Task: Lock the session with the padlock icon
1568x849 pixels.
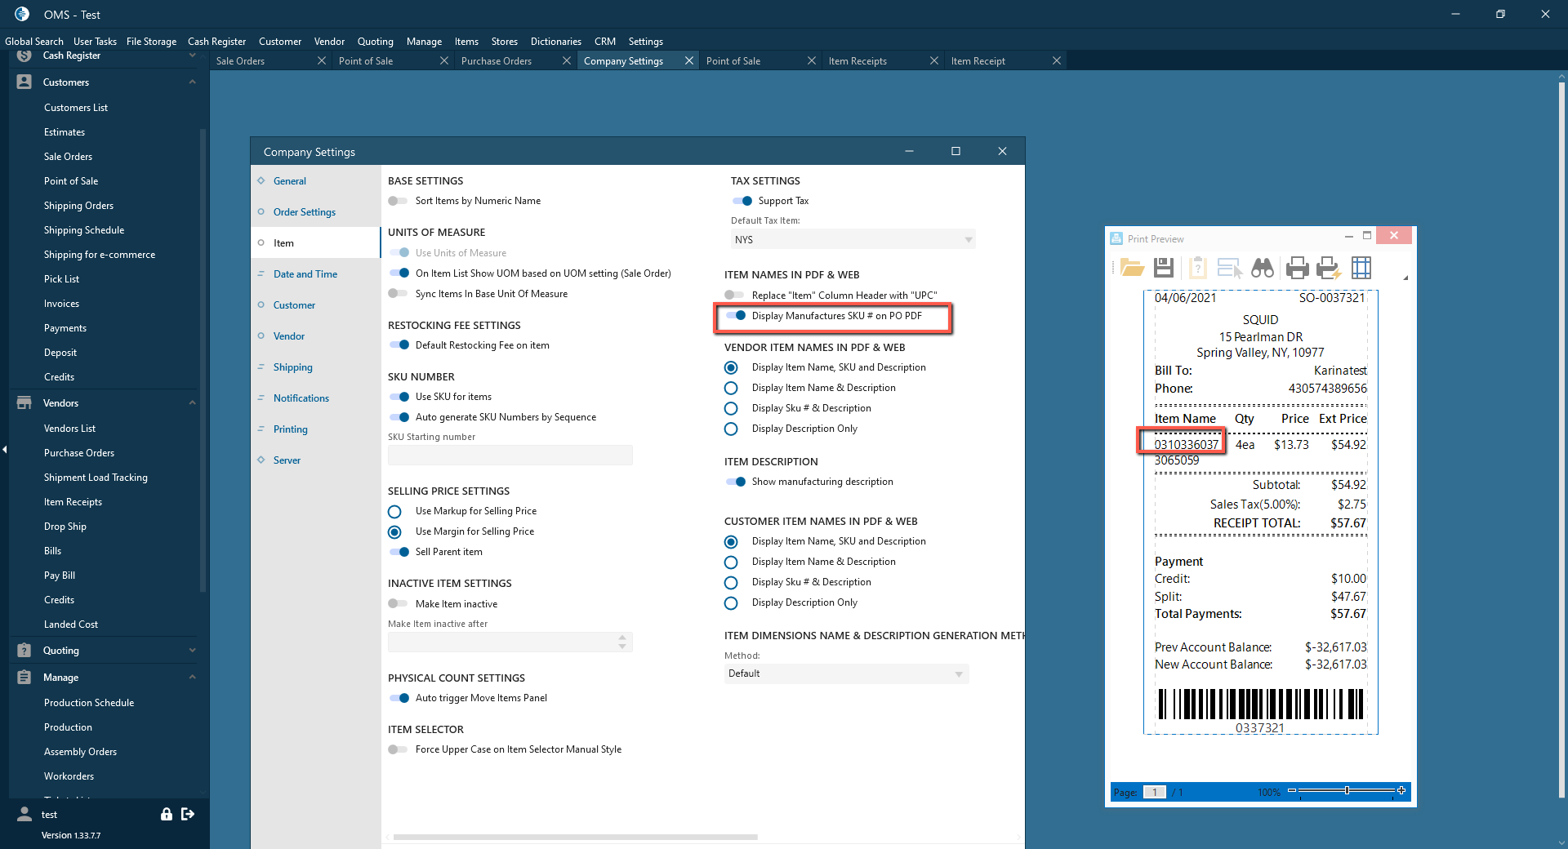Action: (x=167, y=814)
